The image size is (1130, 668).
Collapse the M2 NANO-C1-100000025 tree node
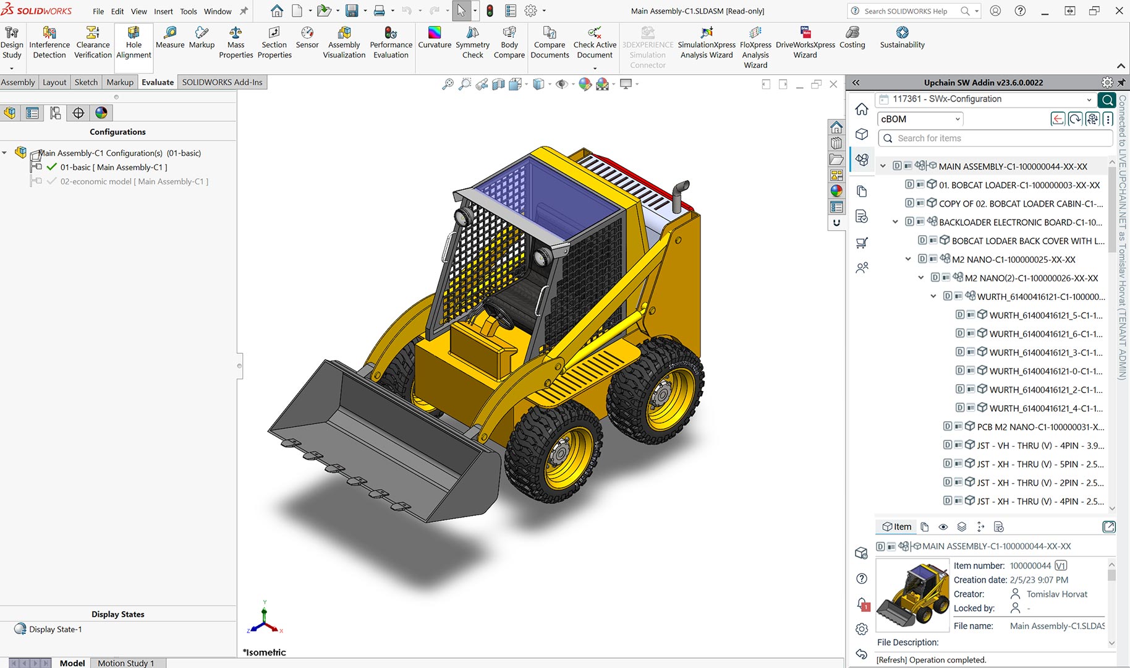[908, 259]
